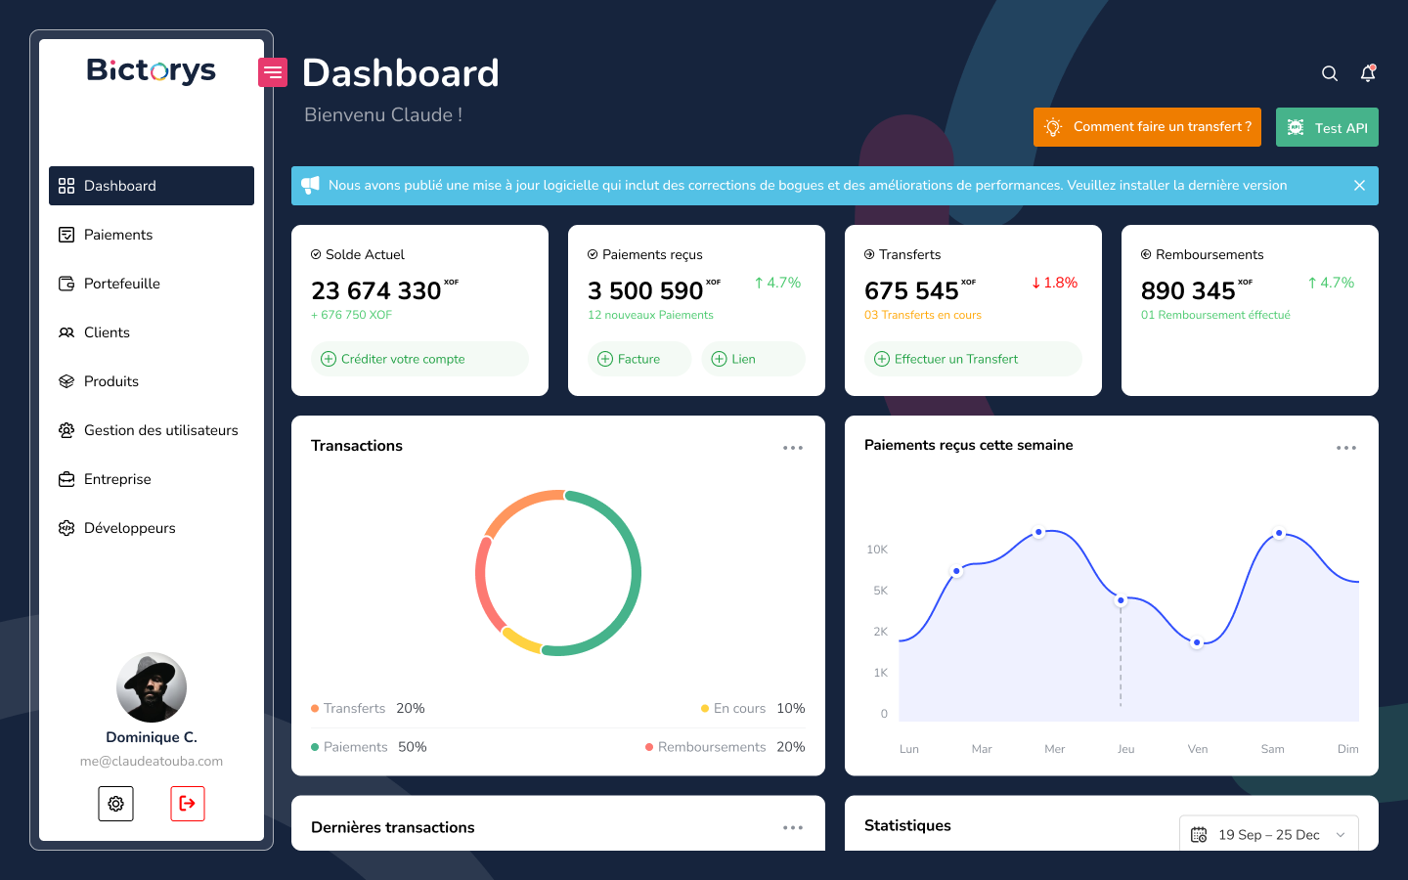Click the megaphone icon in announcement banner
The width and height of the screenshot is (1408, 880).
pyautogui.click(x=310, y=185)
